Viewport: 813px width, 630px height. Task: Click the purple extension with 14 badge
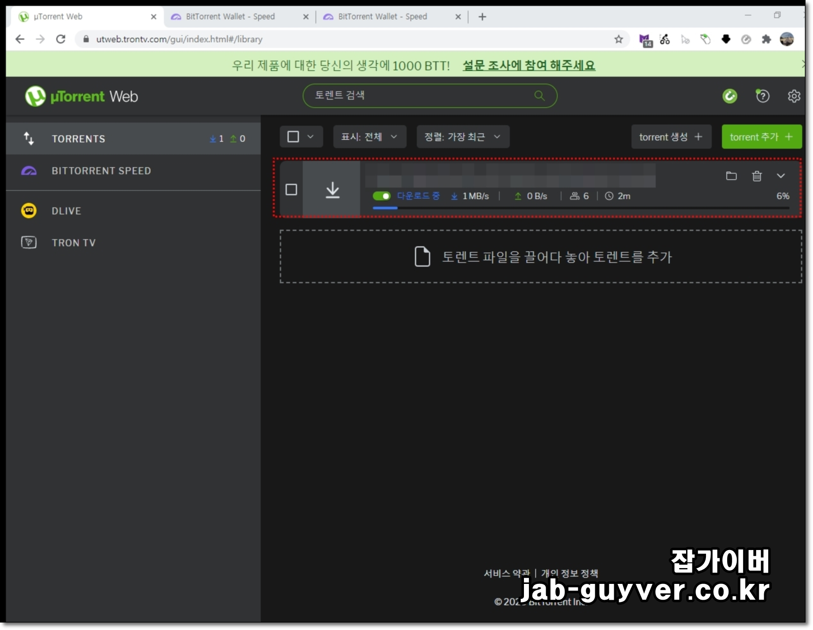(x=645, y=40)
